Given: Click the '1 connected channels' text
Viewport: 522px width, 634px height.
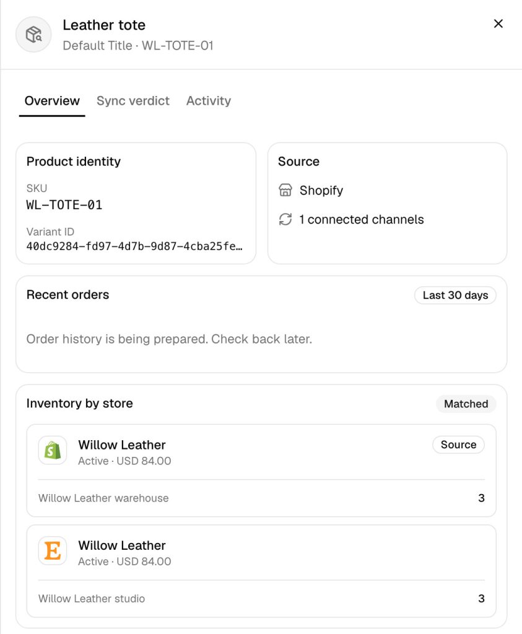Looking at the screenshot, I should [x=362, y=220].
